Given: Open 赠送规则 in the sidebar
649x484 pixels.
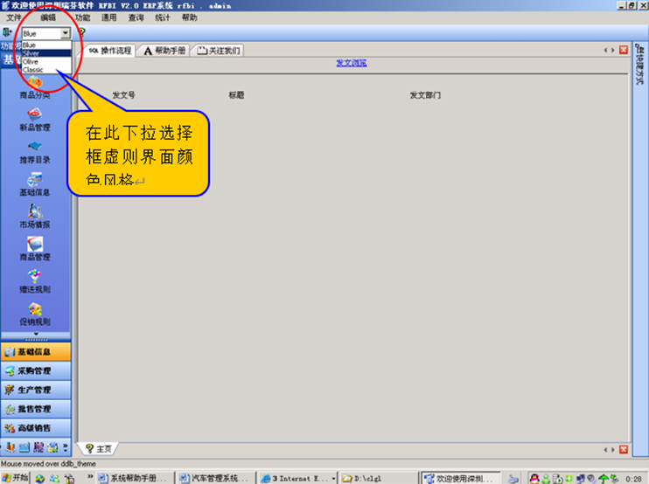Looking at the screenshot, I should coord(35,281).
